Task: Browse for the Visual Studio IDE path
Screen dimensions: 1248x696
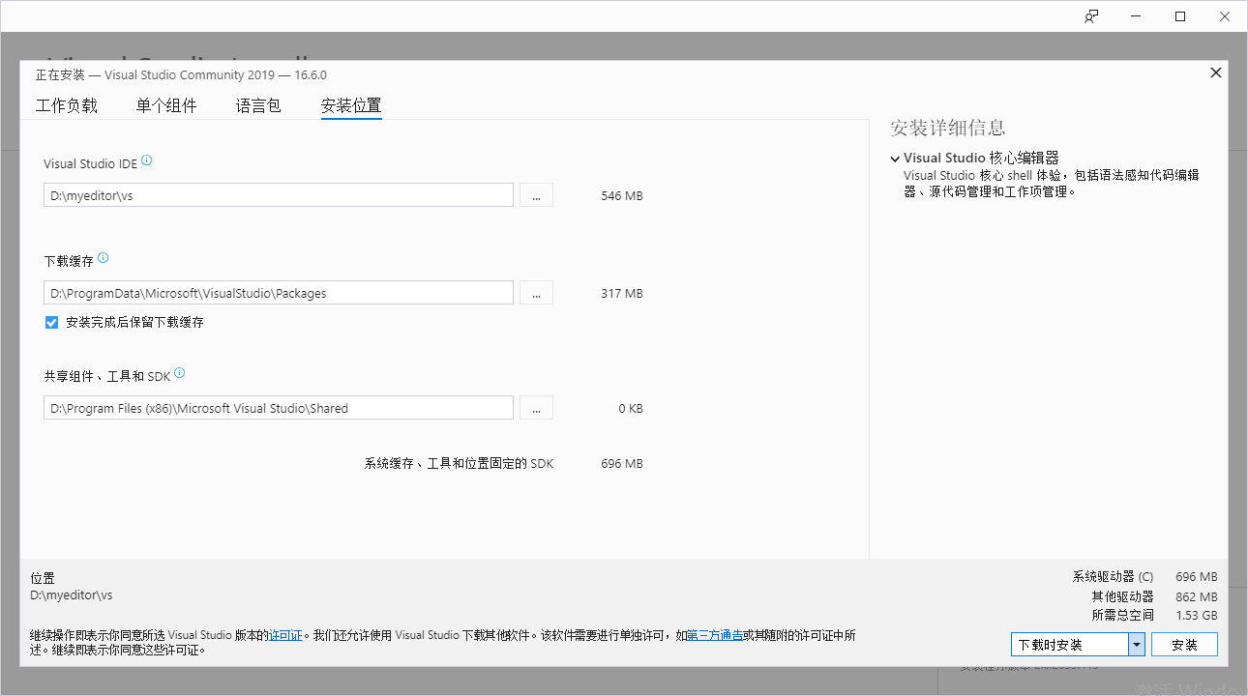Action: click(536, 195)
